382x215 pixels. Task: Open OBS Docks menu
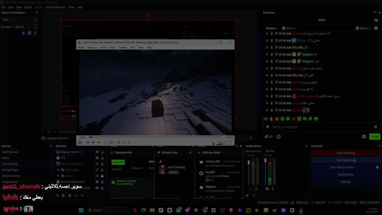(28, 7)
